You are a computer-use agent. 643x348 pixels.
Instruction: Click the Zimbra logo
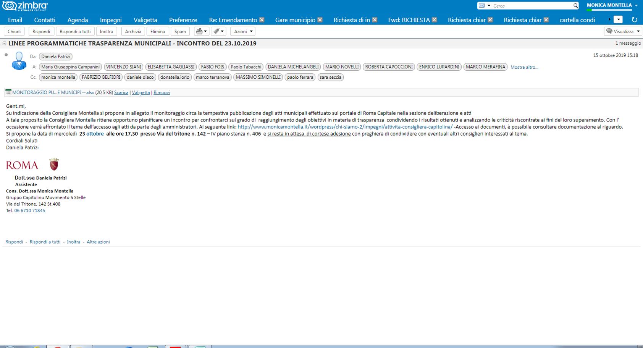[25, 6]
